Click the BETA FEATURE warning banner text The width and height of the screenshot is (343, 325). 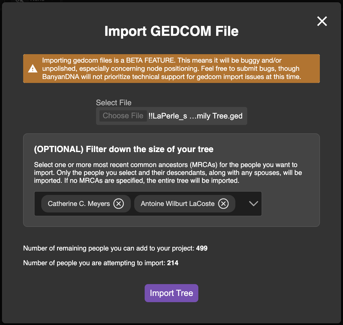[x=171, y=69]
